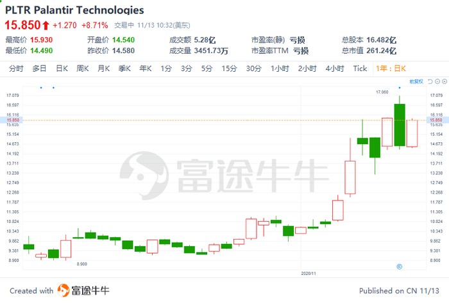Open the 1年：日K range selector
Screen dimensions: 449x303
pos(391,69)
